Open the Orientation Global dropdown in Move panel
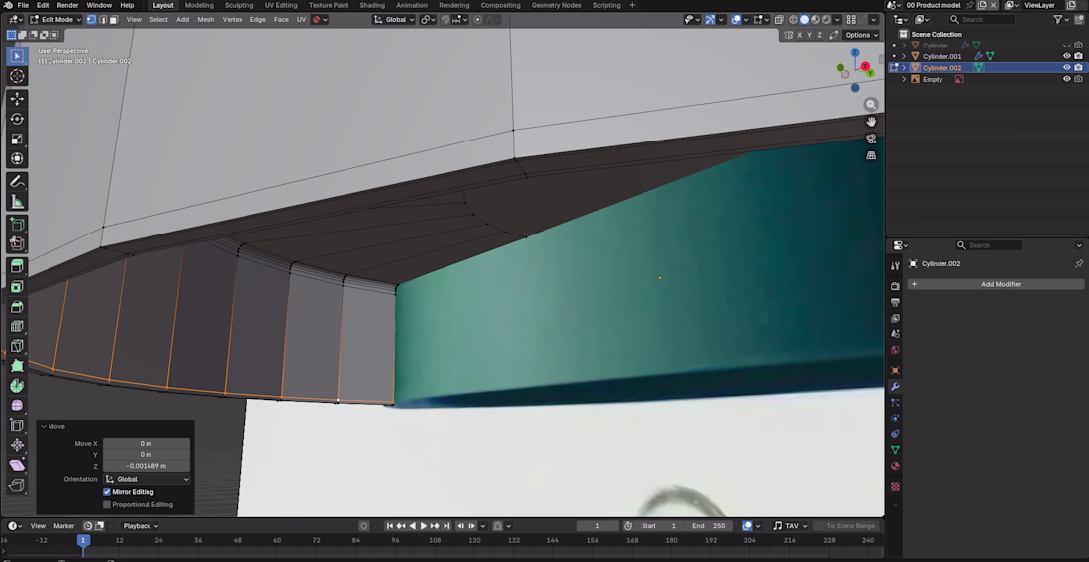The height and width of the screenshot is (562, 1089). [147, 480]
